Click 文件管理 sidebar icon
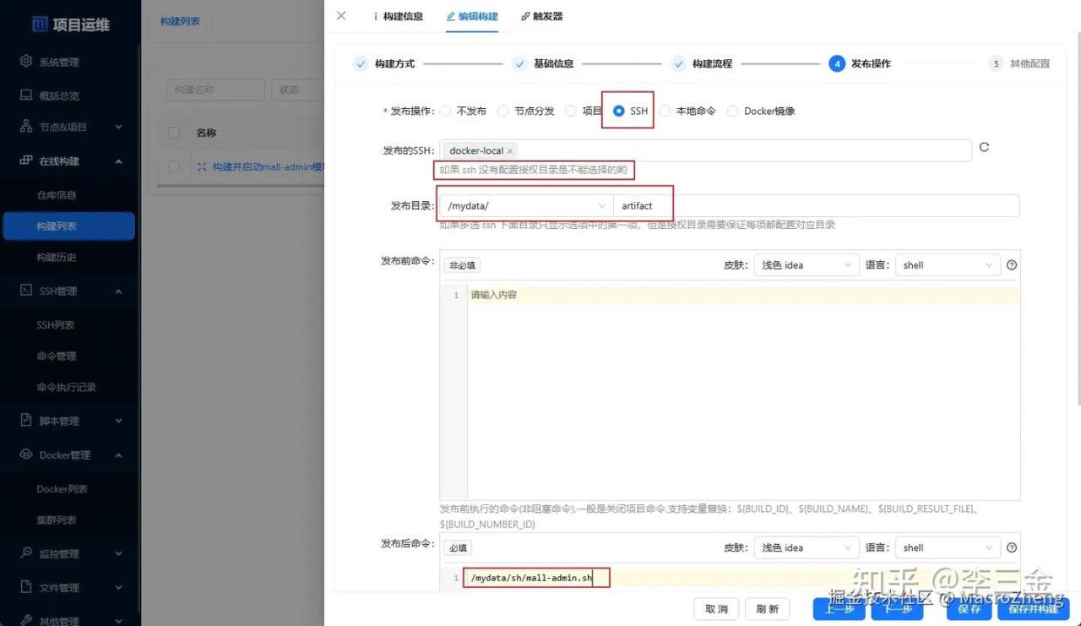The width and height of the screenshot is (1081, 626). [26, 587]
